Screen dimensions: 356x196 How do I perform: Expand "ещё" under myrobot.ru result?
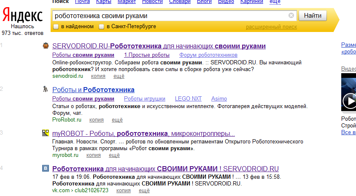114,155
